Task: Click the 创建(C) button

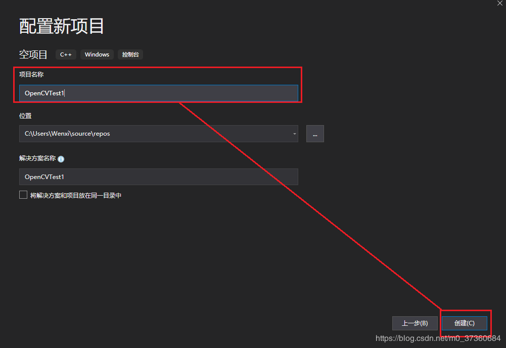Action: 464,323
